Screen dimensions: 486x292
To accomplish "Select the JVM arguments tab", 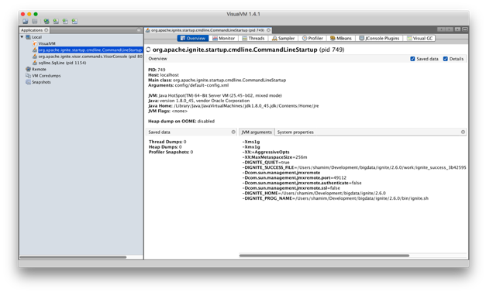I will 257,132.
